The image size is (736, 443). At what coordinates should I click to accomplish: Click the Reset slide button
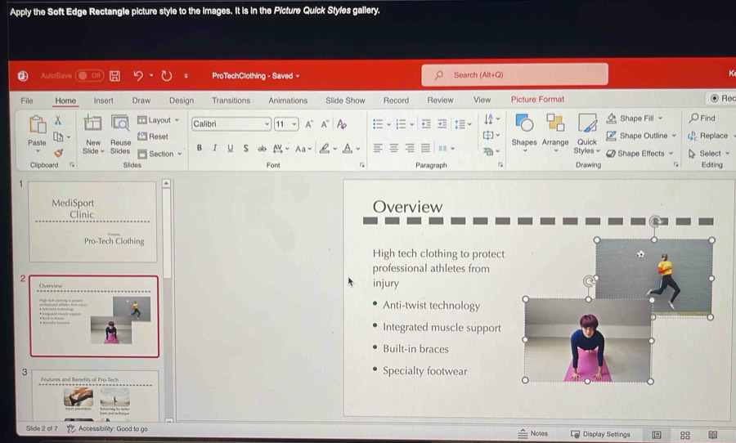click(153, 136)
